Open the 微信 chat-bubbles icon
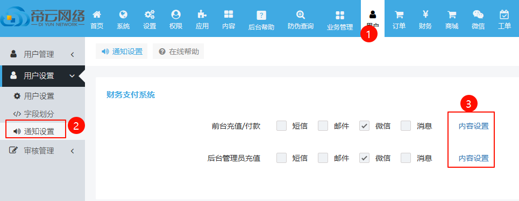 tap(478, 14)
